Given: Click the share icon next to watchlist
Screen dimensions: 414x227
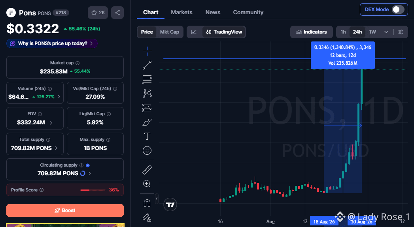Looking at the screenshot, I should point(117,13).
